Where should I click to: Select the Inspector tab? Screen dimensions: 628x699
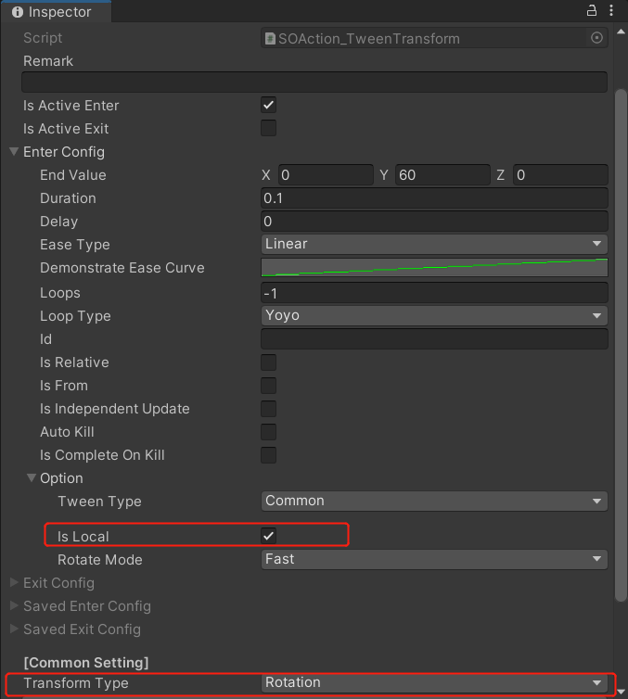(56, 12)
